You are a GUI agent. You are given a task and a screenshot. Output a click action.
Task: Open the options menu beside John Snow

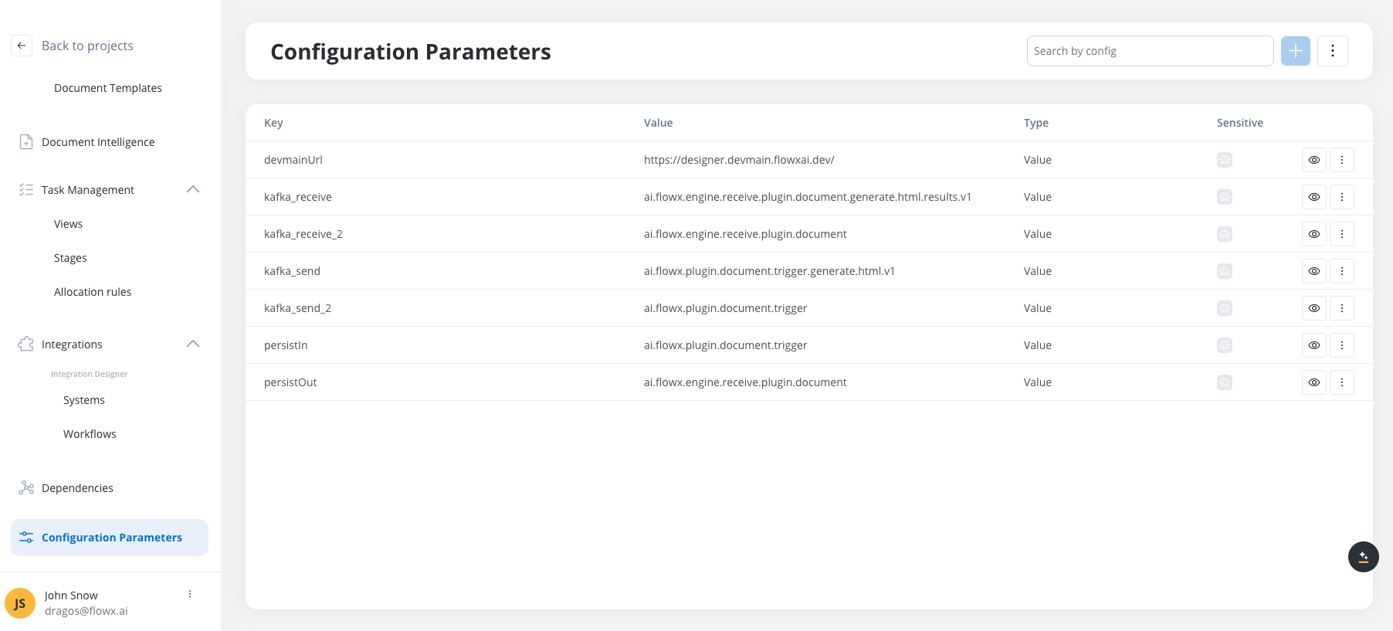(x=190, y=594)
